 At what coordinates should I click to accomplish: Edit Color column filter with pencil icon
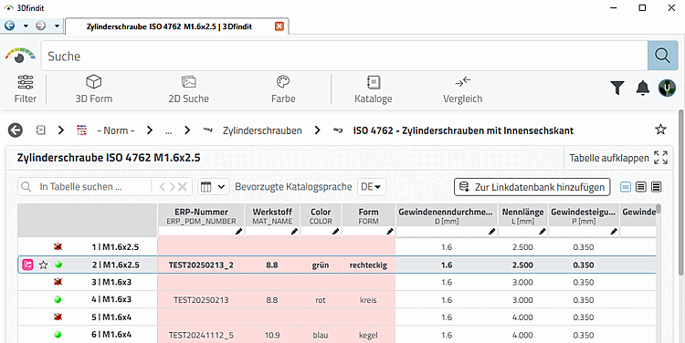335,232
